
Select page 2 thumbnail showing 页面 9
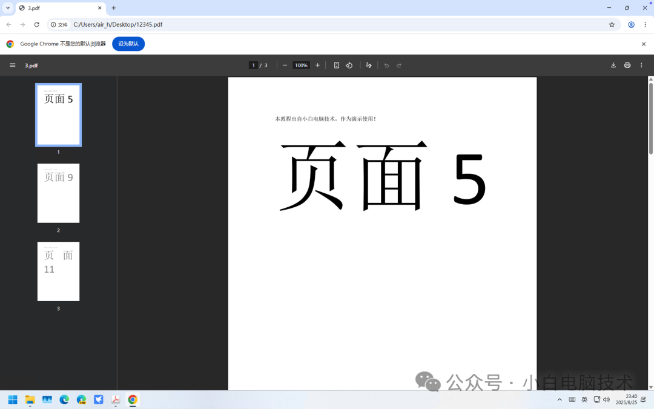tap(58, 193)
